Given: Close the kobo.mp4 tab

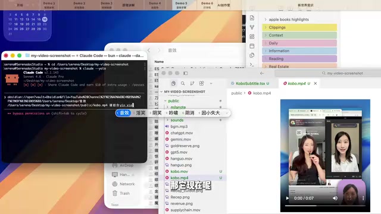Looking at the screenshot, I should coord(316,83).
